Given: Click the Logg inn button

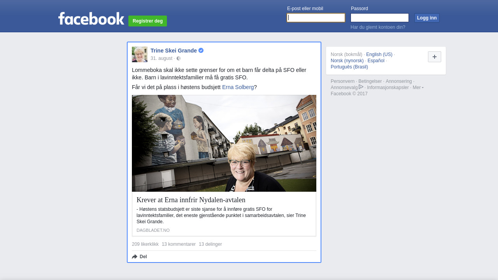Looking at the screenshot, I should tap(427, 18).
